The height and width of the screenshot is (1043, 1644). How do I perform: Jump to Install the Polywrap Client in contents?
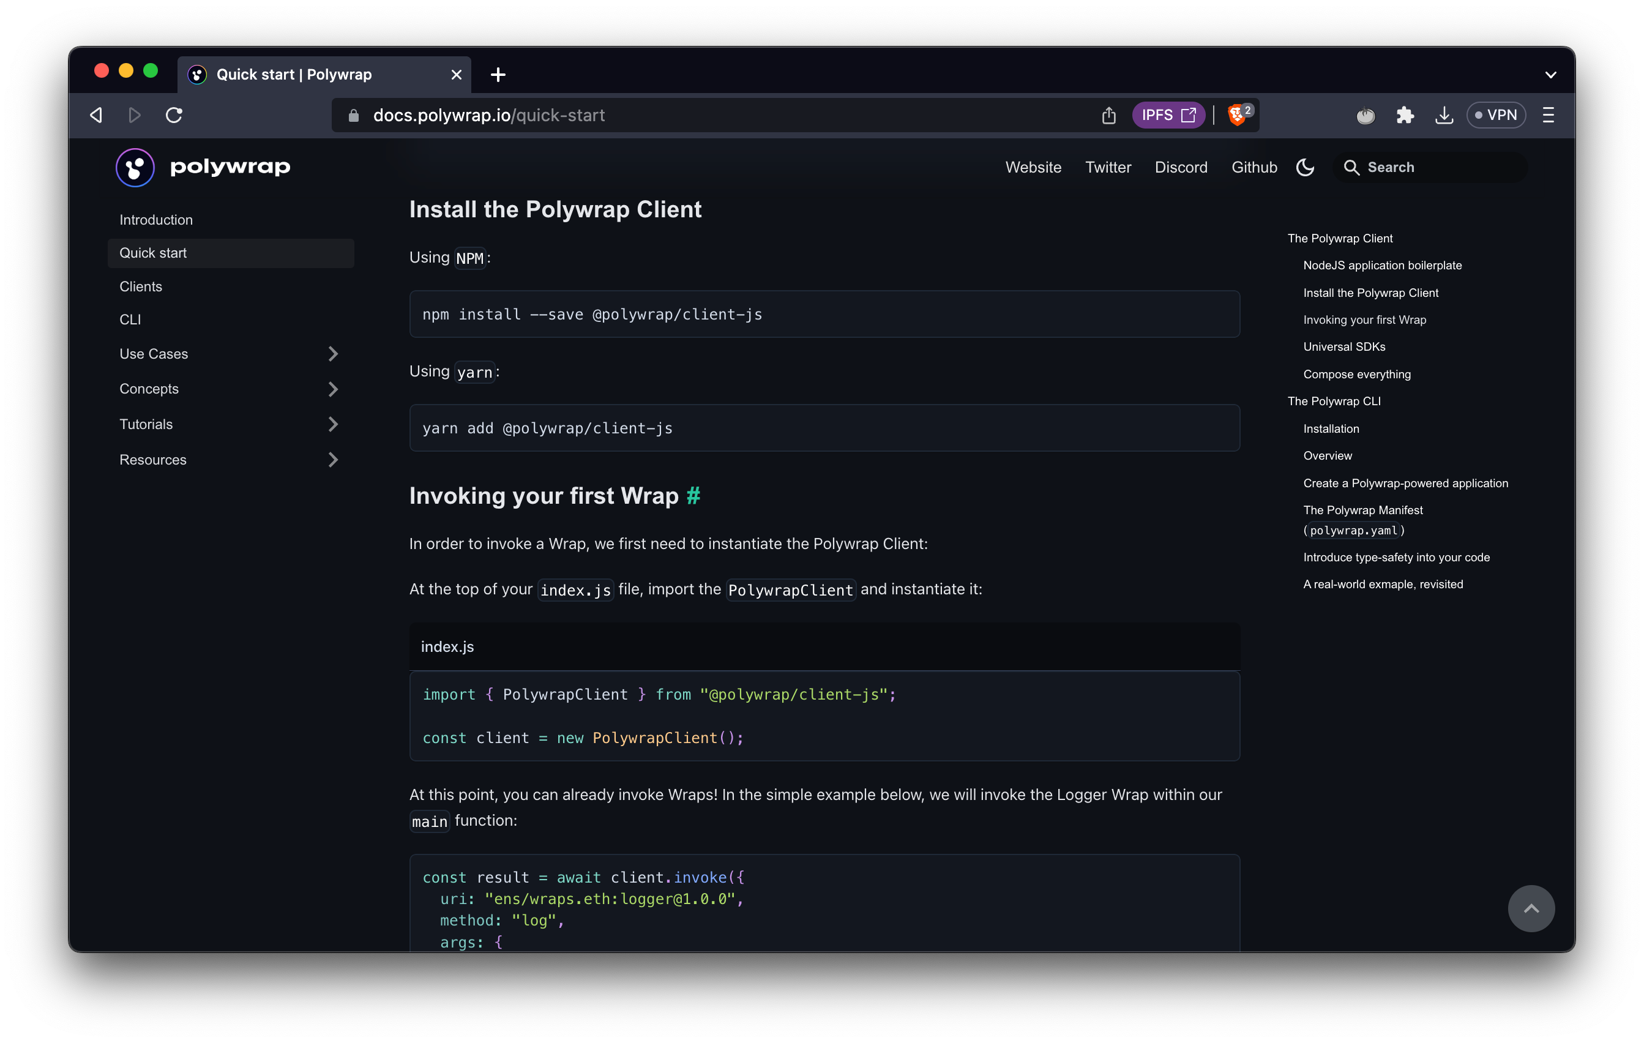[x=1370, y=293]
